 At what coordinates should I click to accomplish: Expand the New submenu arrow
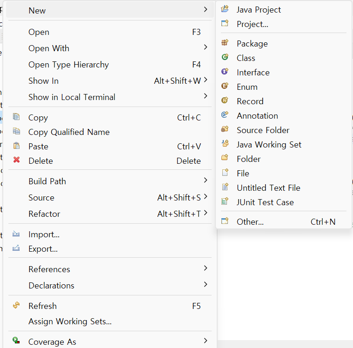point(205,9)
